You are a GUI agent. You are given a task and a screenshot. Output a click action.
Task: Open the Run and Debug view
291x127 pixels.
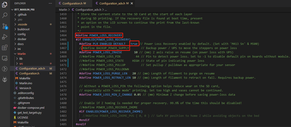point(5,37)
